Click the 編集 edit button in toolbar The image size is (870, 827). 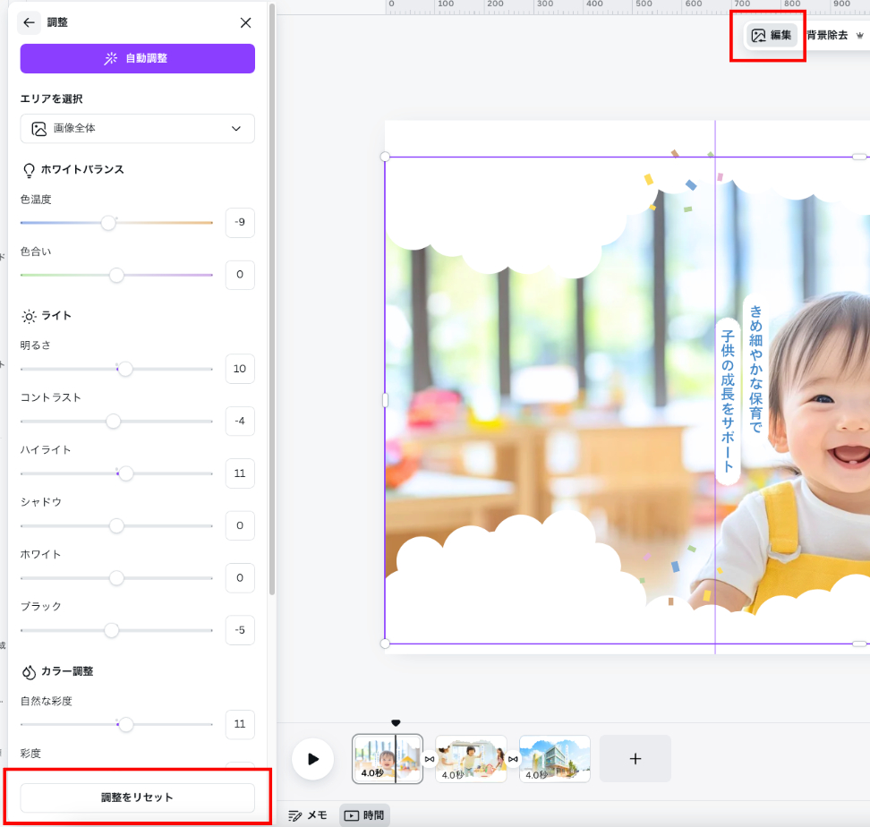pos(772,36)
